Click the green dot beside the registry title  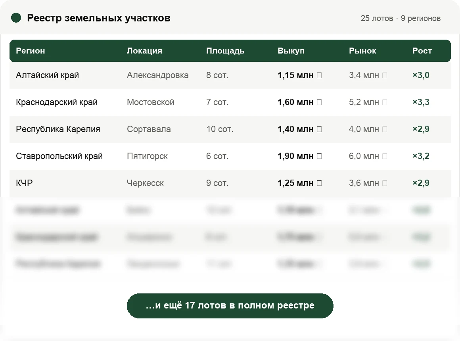(16, 17)
